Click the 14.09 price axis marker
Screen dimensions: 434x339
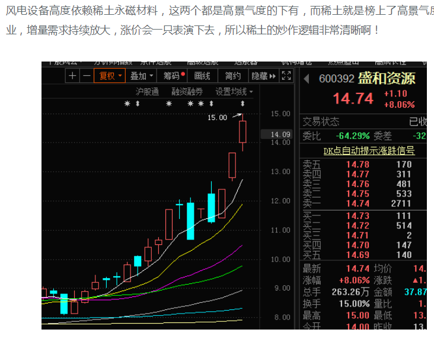pos(277,134)
